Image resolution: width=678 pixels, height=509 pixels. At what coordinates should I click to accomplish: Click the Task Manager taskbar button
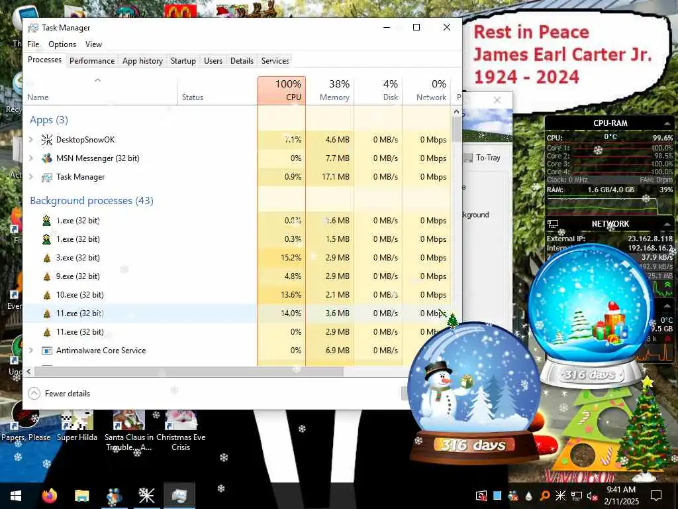coord(179,496)
